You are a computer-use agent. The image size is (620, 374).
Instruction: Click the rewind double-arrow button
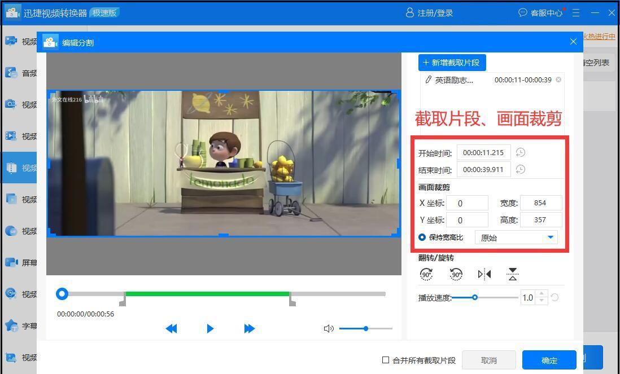click(171, 328)
